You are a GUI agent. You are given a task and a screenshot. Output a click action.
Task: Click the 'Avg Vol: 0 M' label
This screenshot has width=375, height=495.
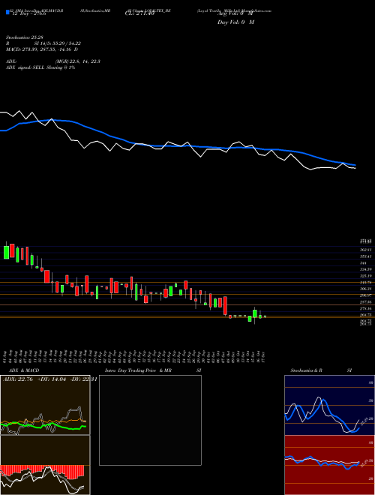click(235, 14)
